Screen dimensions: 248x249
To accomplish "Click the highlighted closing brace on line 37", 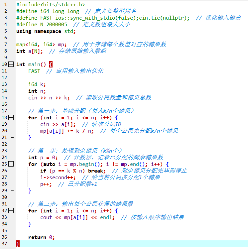I will [18, 244].
